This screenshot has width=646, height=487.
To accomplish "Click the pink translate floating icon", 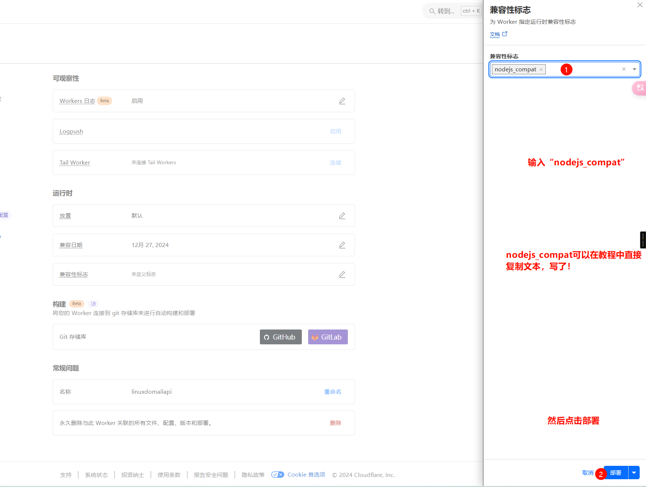I will click(x=640, y=88).
